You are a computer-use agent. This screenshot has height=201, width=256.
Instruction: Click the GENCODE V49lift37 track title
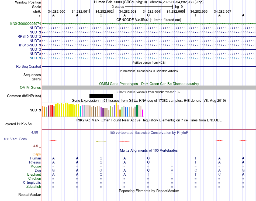click(x=148, y=20)
